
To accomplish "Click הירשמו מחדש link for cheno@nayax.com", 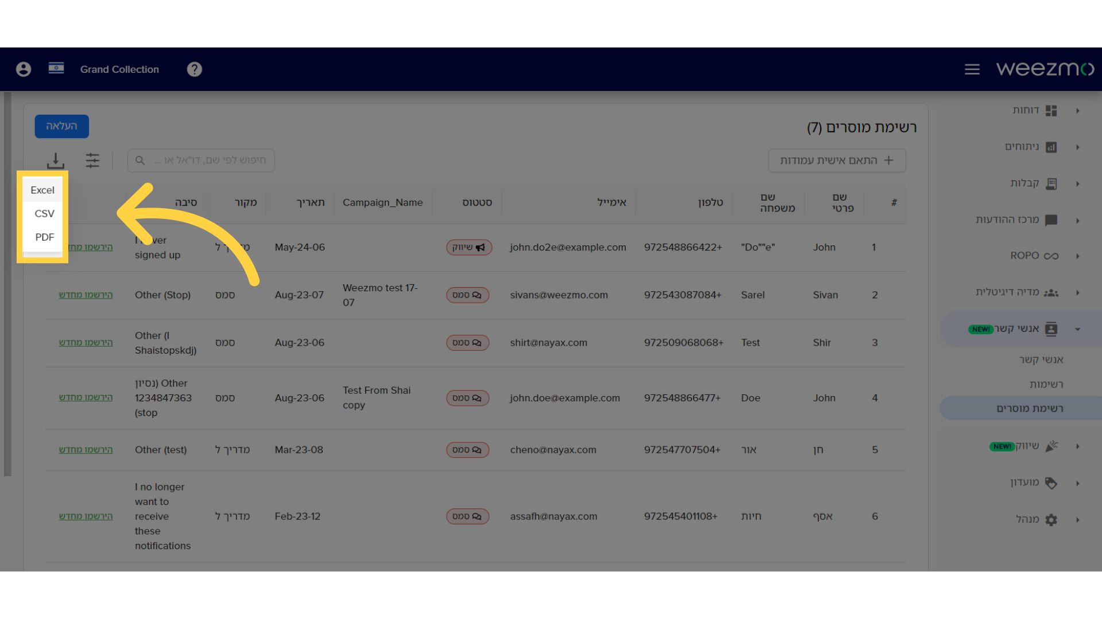I will tap(86, 450).
